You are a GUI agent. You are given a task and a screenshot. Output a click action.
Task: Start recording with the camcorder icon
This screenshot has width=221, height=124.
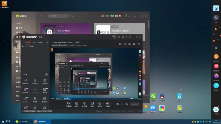point(118,104)
